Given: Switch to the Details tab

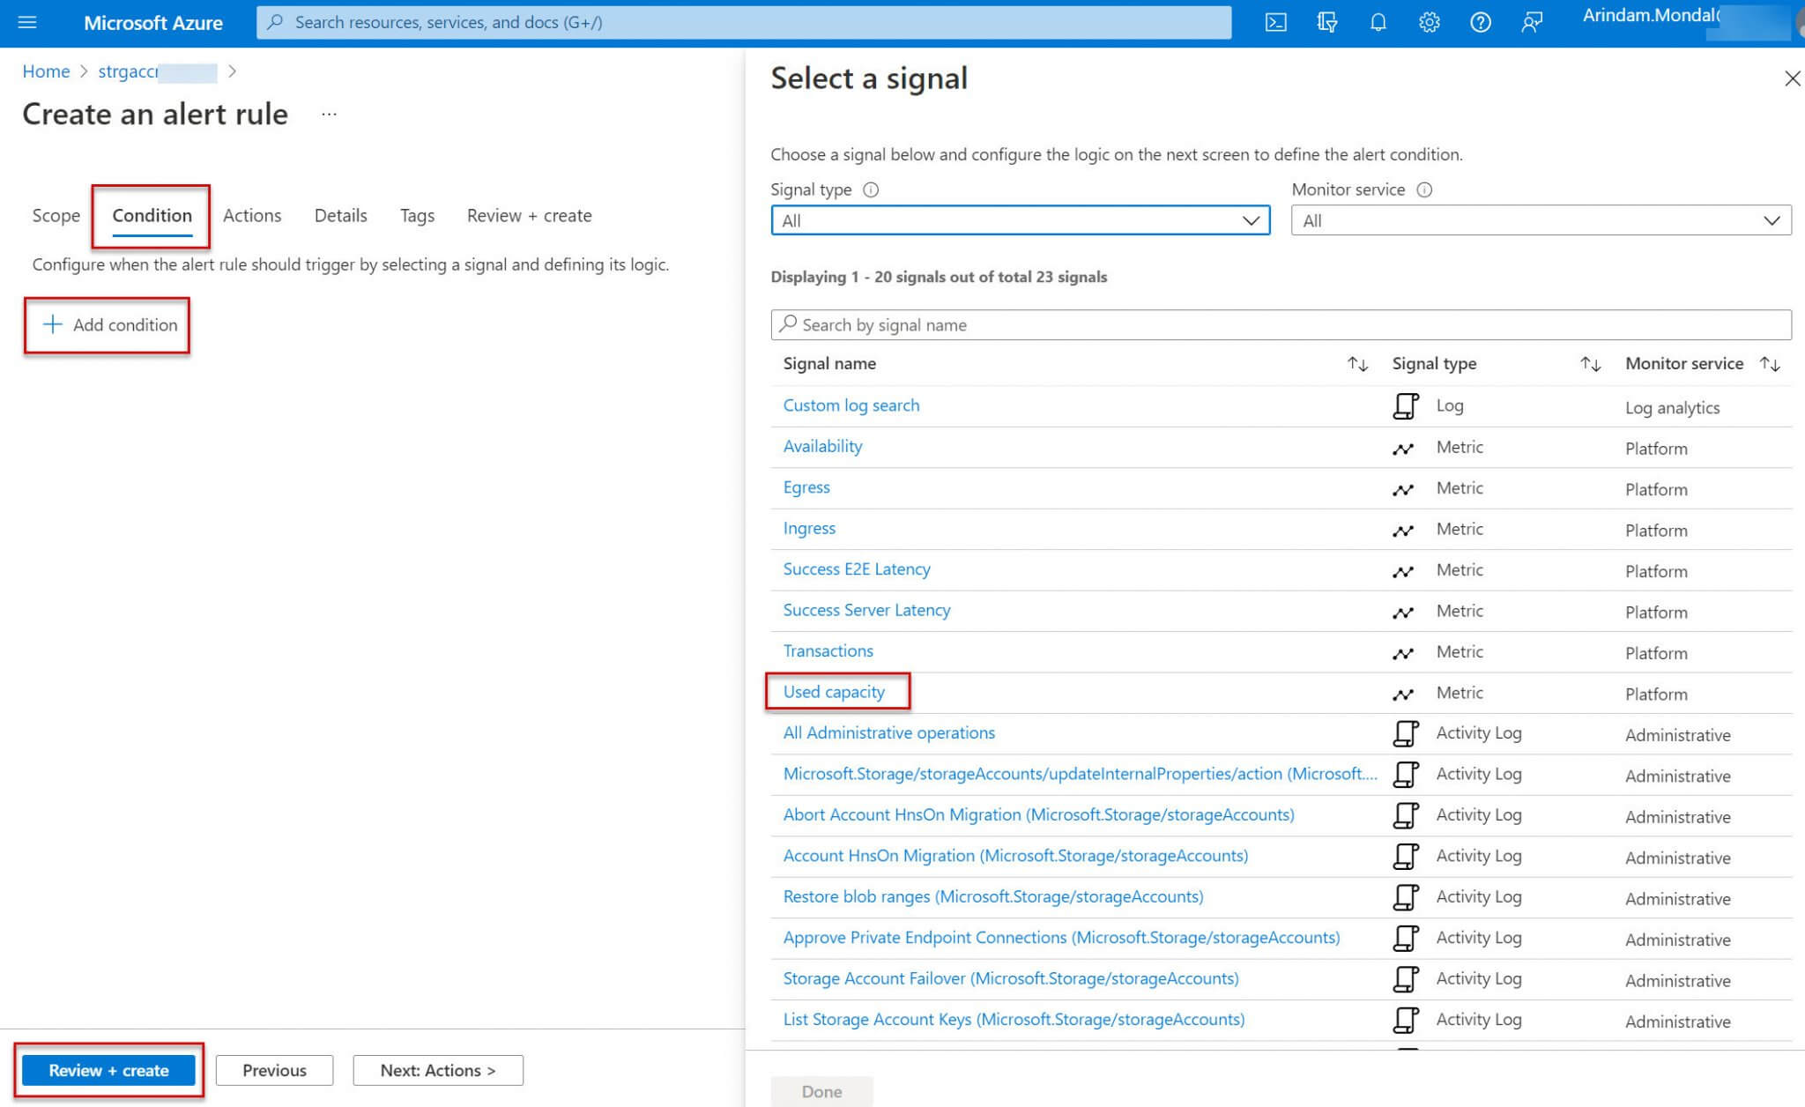Looking at the screenshot, I should (340, 216).
